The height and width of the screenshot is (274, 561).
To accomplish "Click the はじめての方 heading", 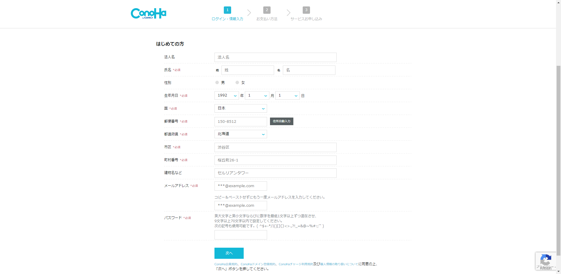I will point(170,44).
